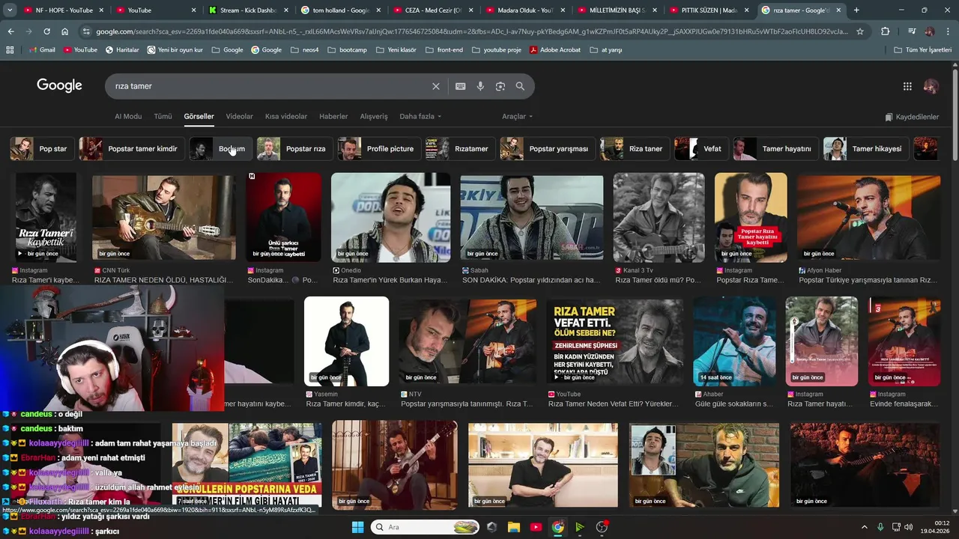Select the Profile picture chip
959x539 pixels.
coord(379,149)
